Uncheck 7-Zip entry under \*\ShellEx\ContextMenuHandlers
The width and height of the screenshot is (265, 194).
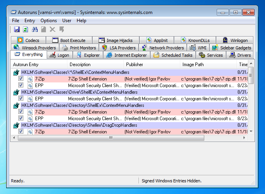(x=21, y=79)
